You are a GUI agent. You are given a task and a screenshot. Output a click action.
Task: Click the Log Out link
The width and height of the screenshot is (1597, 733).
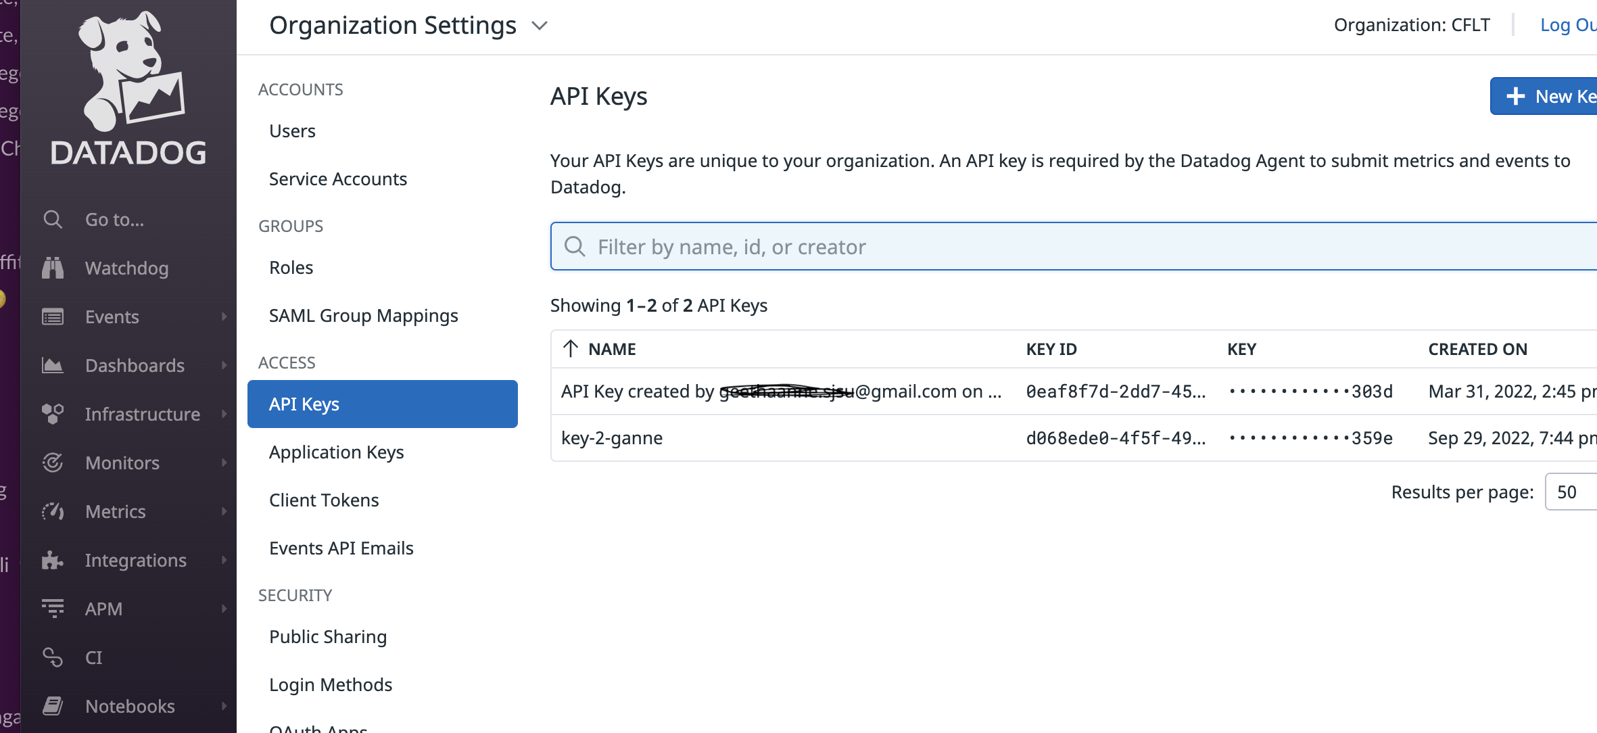(1568, 25)
